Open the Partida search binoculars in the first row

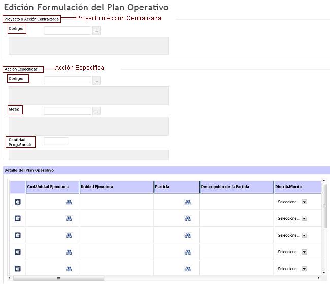[x=188, y=202]
